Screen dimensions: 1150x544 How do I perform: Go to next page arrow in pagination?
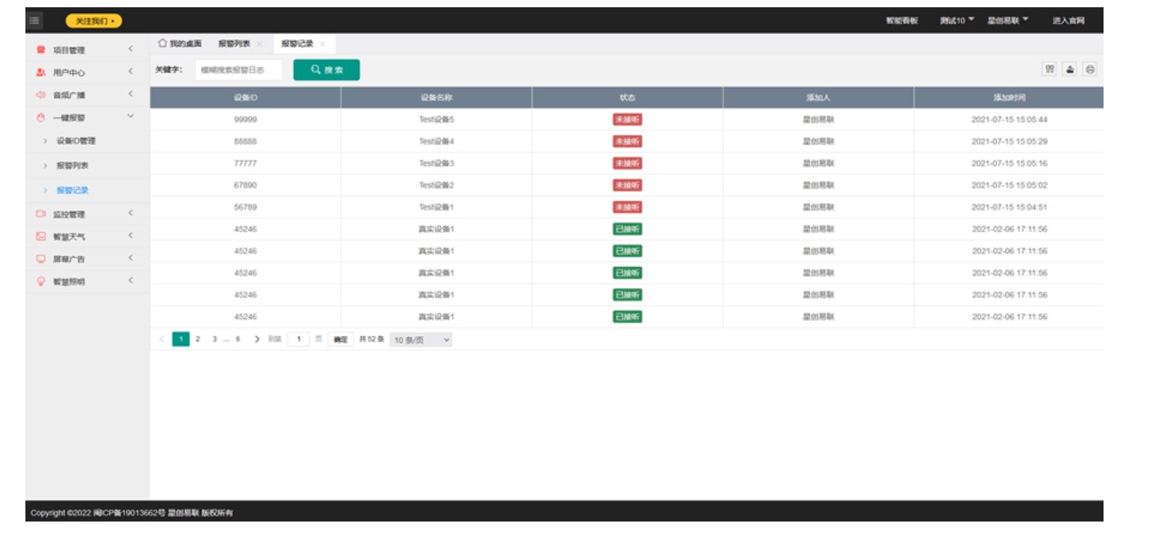tap(256, 339)
